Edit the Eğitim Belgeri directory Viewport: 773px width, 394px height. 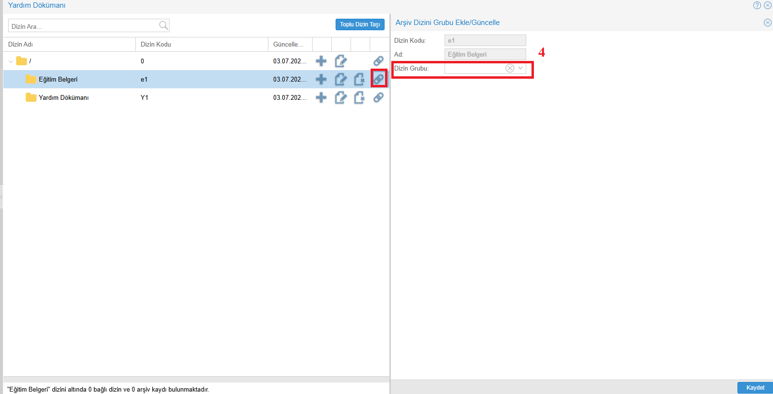point(340,79)
